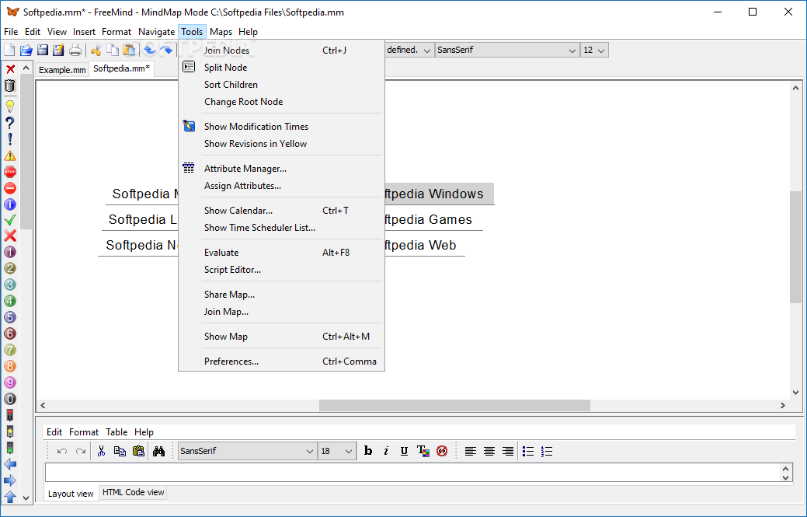This screenshot has height=517, width=807.
Task: Toggle italic in the note editor
Action: [x=386, y=451]
